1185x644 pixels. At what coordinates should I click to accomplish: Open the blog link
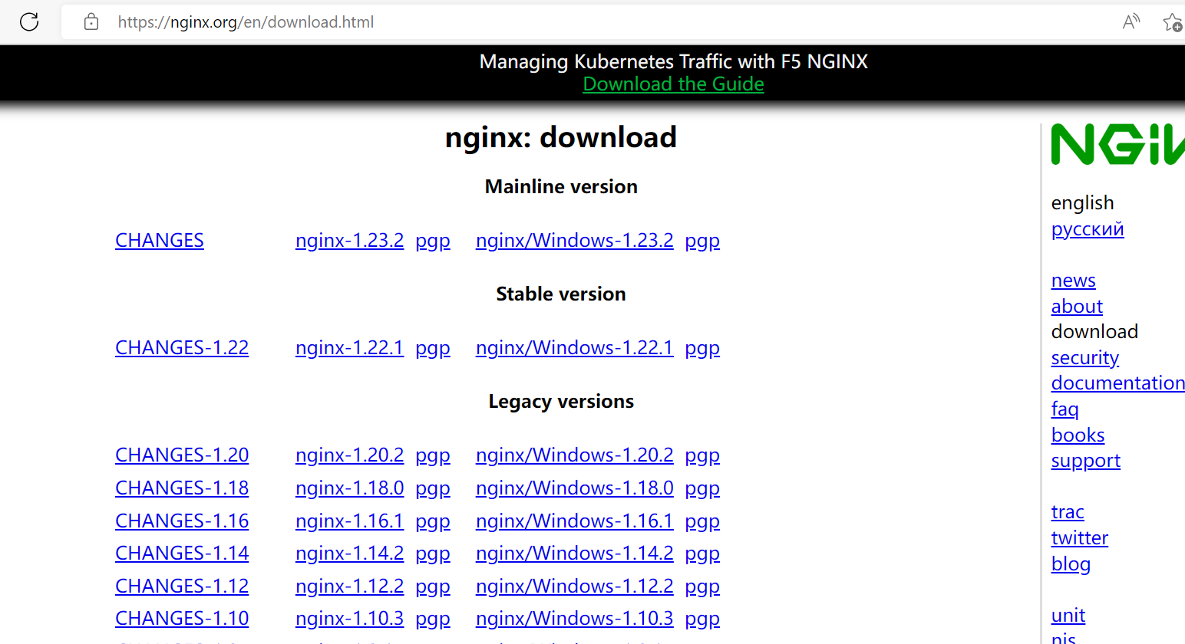tap(1071, 564)
